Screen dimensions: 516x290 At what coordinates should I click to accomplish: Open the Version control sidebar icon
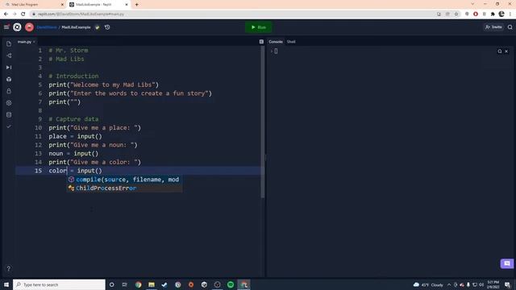9,56
